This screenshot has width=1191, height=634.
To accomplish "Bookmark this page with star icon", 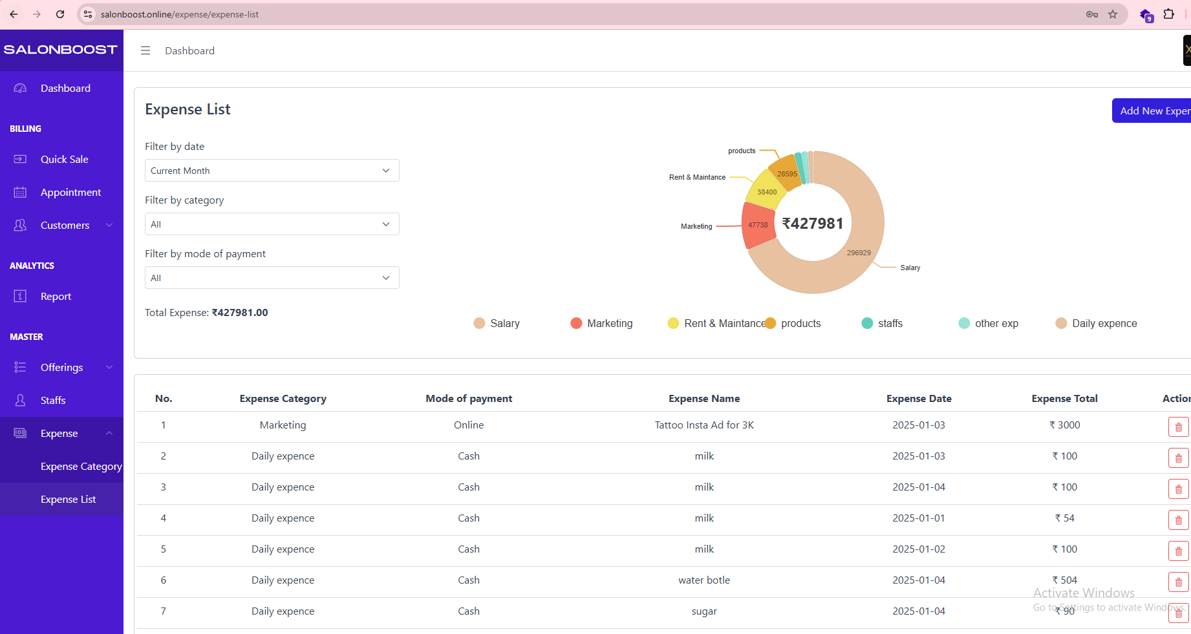I will click(1113, 14).
